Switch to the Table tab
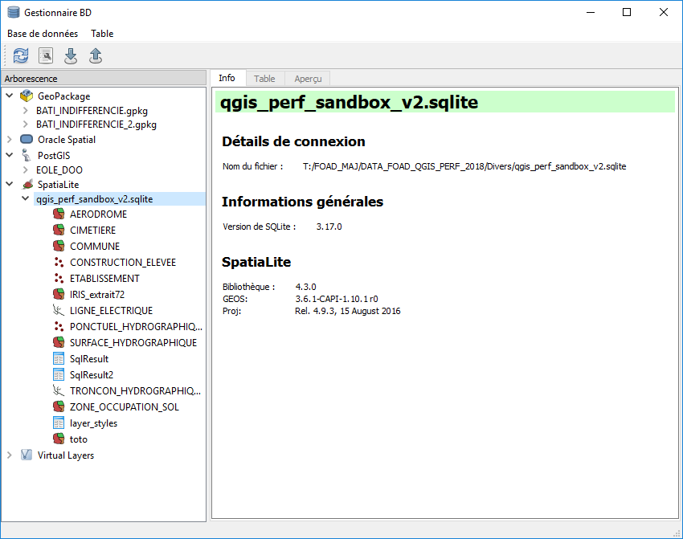This screenshot has height=539, width=683. point(264,78)
